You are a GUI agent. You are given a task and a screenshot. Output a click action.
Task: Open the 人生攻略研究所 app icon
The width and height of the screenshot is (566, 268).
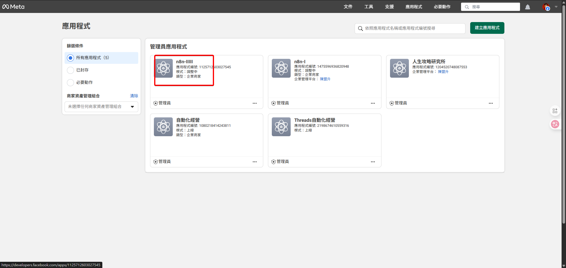(399, 68)
